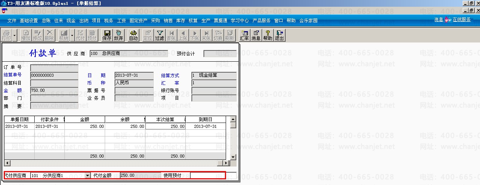This screenshot has height=185, width=480.
Task: Open the 帮助 menu in menu bar
Action: [291, 21]
